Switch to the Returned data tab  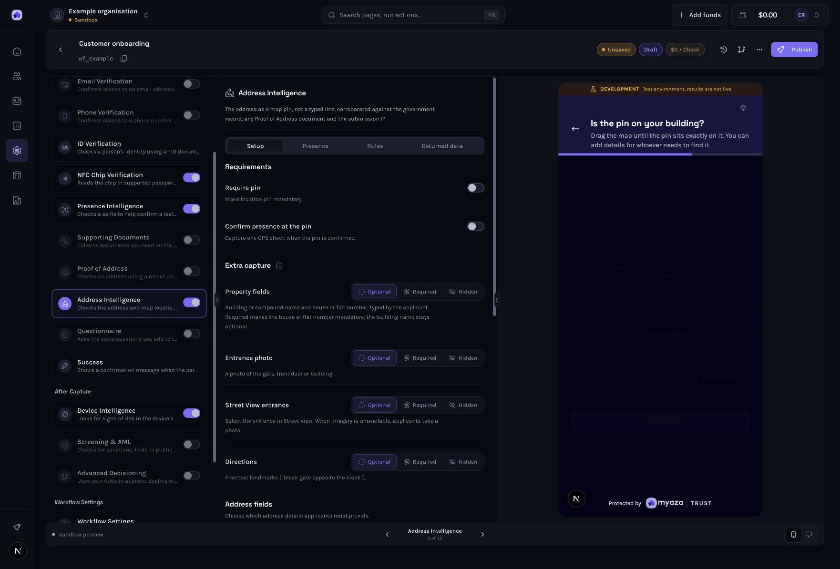[x=442, y=146]
